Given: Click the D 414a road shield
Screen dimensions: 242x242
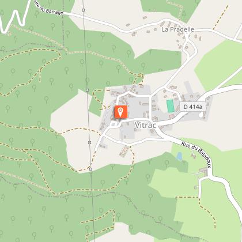Looking at the screenshot, I should pos(192,107).
